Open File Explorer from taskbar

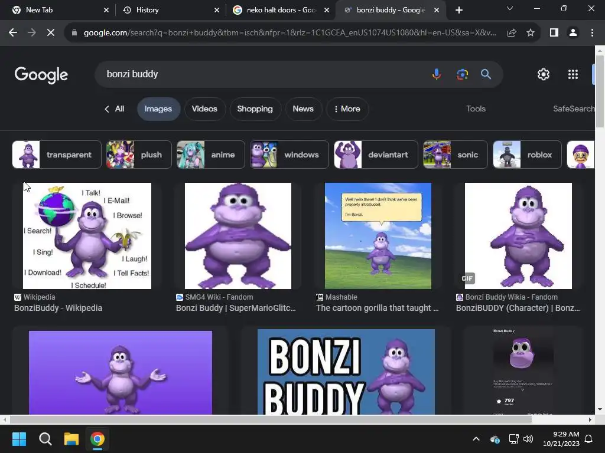(71, 439)
